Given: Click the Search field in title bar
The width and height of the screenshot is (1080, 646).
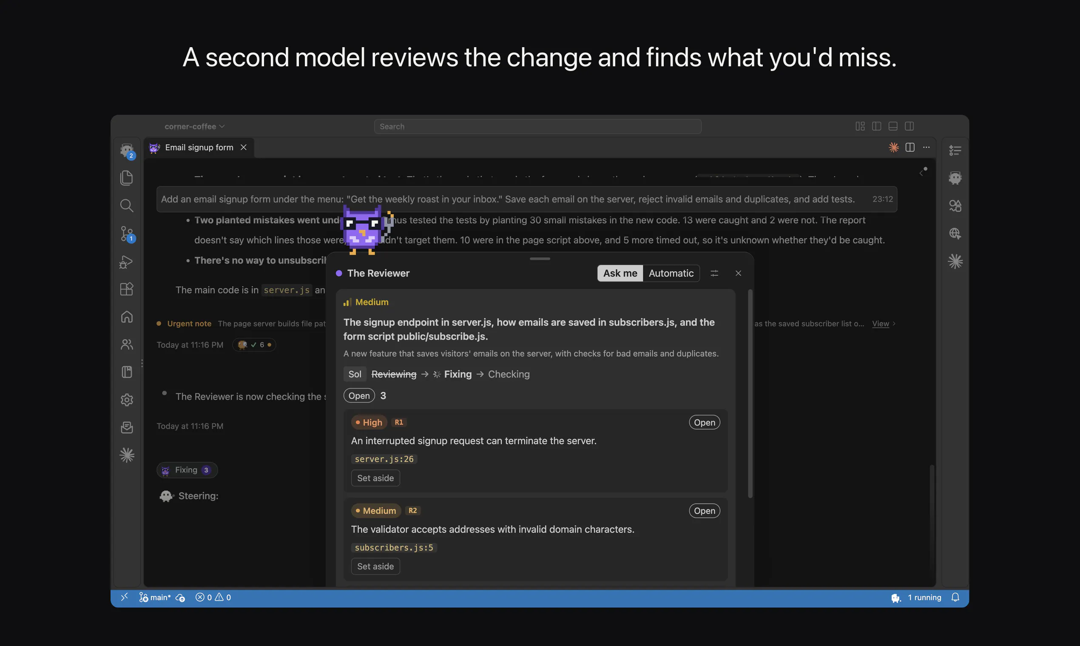Looking at the screenshot, I should [x=537, y=126].
